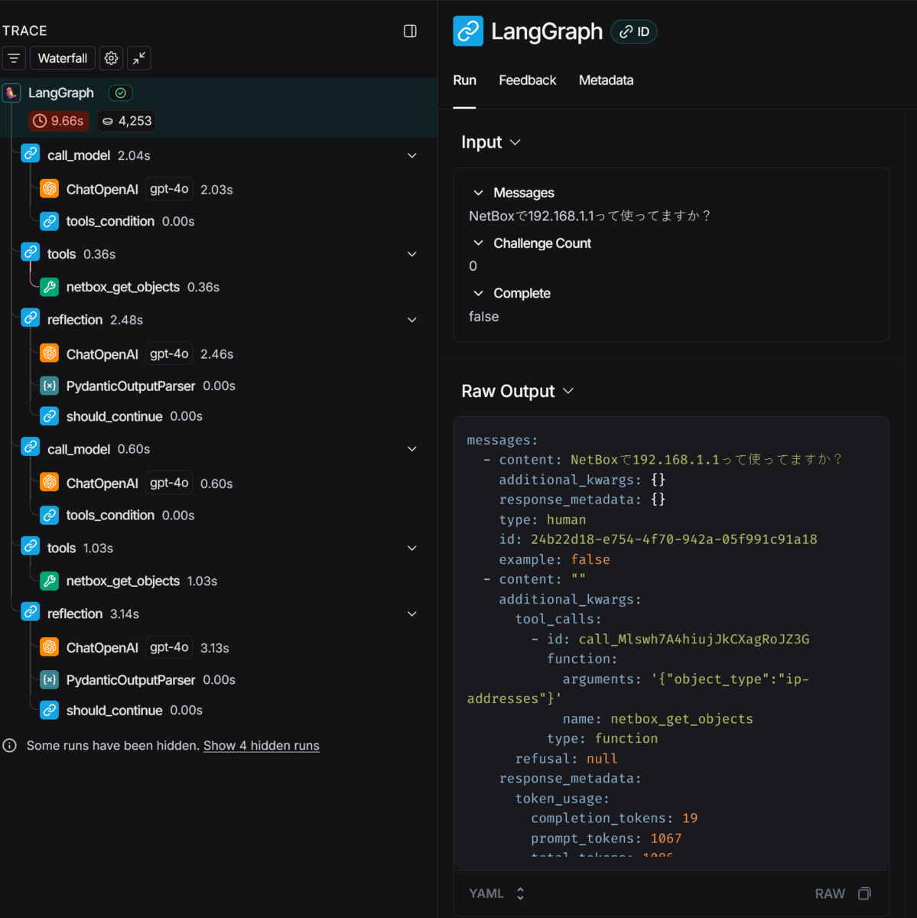Select the netbox_get_objects 0.36s tool icon

pyautogui.click(x=50, y=287)
